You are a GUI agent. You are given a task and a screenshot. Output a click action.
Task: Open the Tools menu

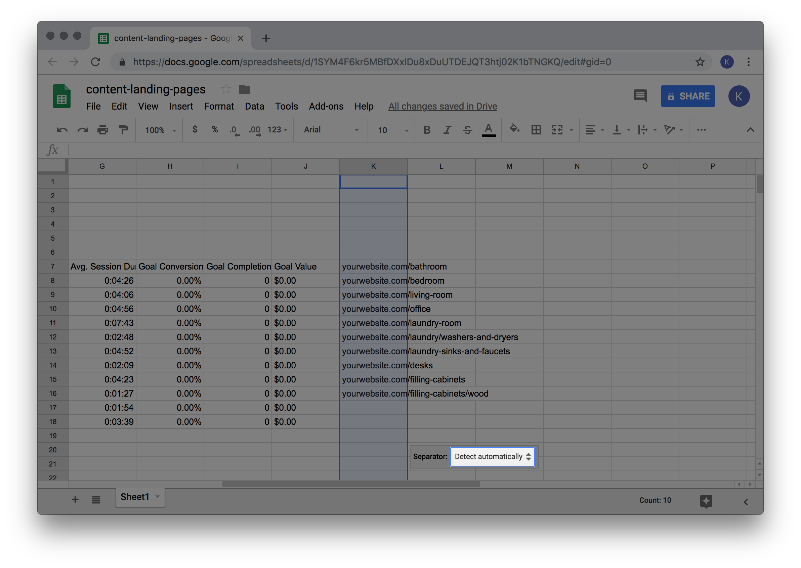click(286, 106)
